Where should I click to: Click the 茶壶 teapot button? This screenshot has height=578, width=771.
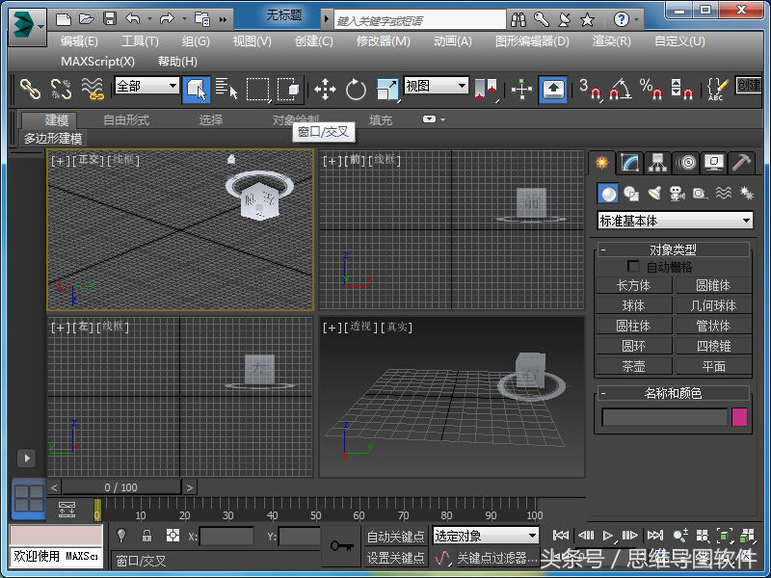(633, 366)
